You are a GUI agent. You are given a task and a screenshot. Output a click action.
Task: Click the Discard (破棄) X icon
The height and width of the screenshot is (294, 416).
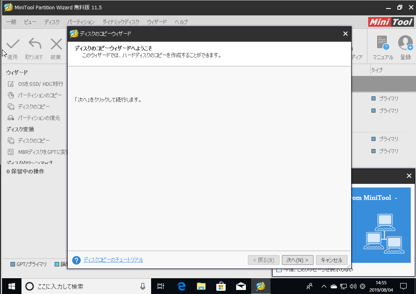[x=56, y=44]
